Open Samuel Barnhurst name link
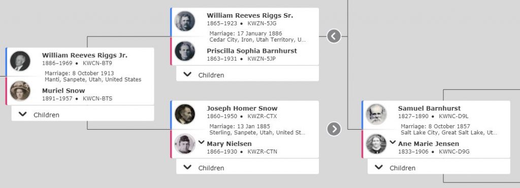The image size is (520, 188). (429, 108)
